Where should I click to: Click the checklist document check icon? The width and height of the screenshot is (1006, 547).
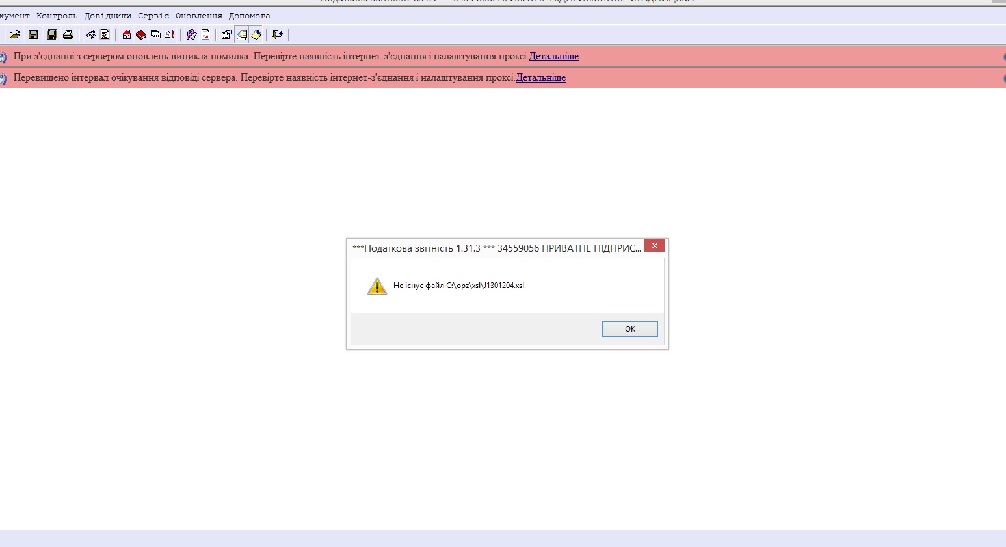105,34
